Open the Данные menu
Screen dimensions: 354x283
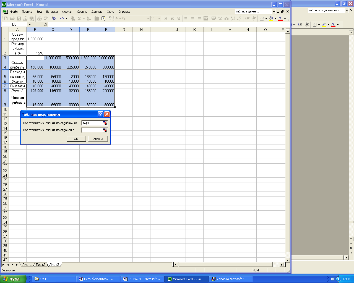tap(97, 12)
